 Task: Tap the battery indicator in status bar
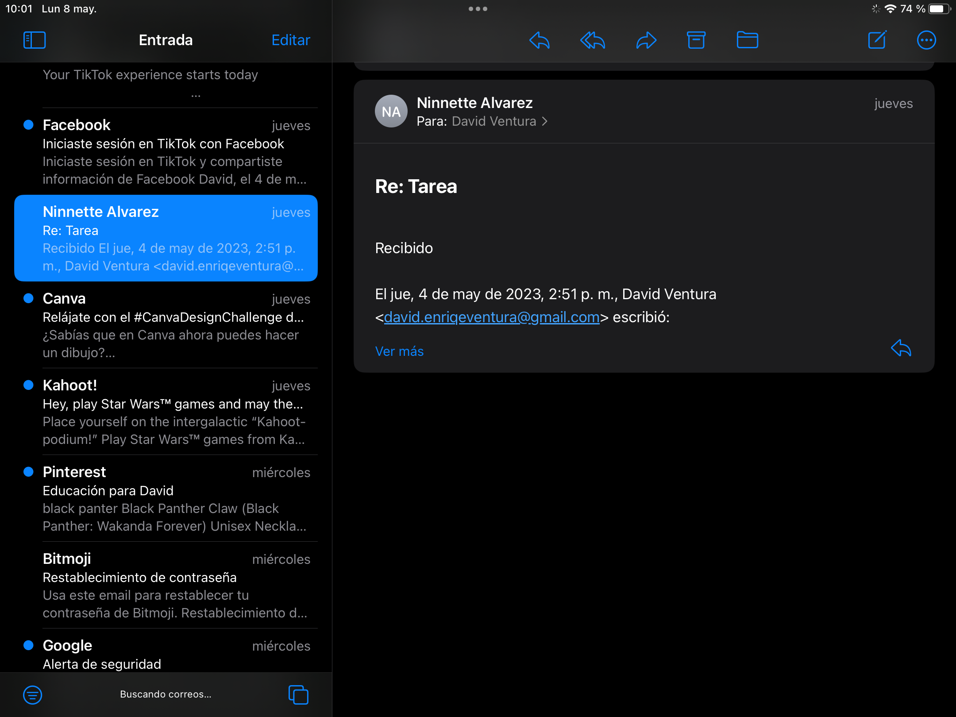tap(939, 9)
